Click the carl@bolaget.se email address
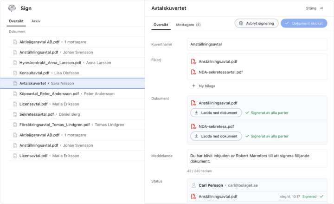Viewport: 334px width, 204px height. [243, 185]
